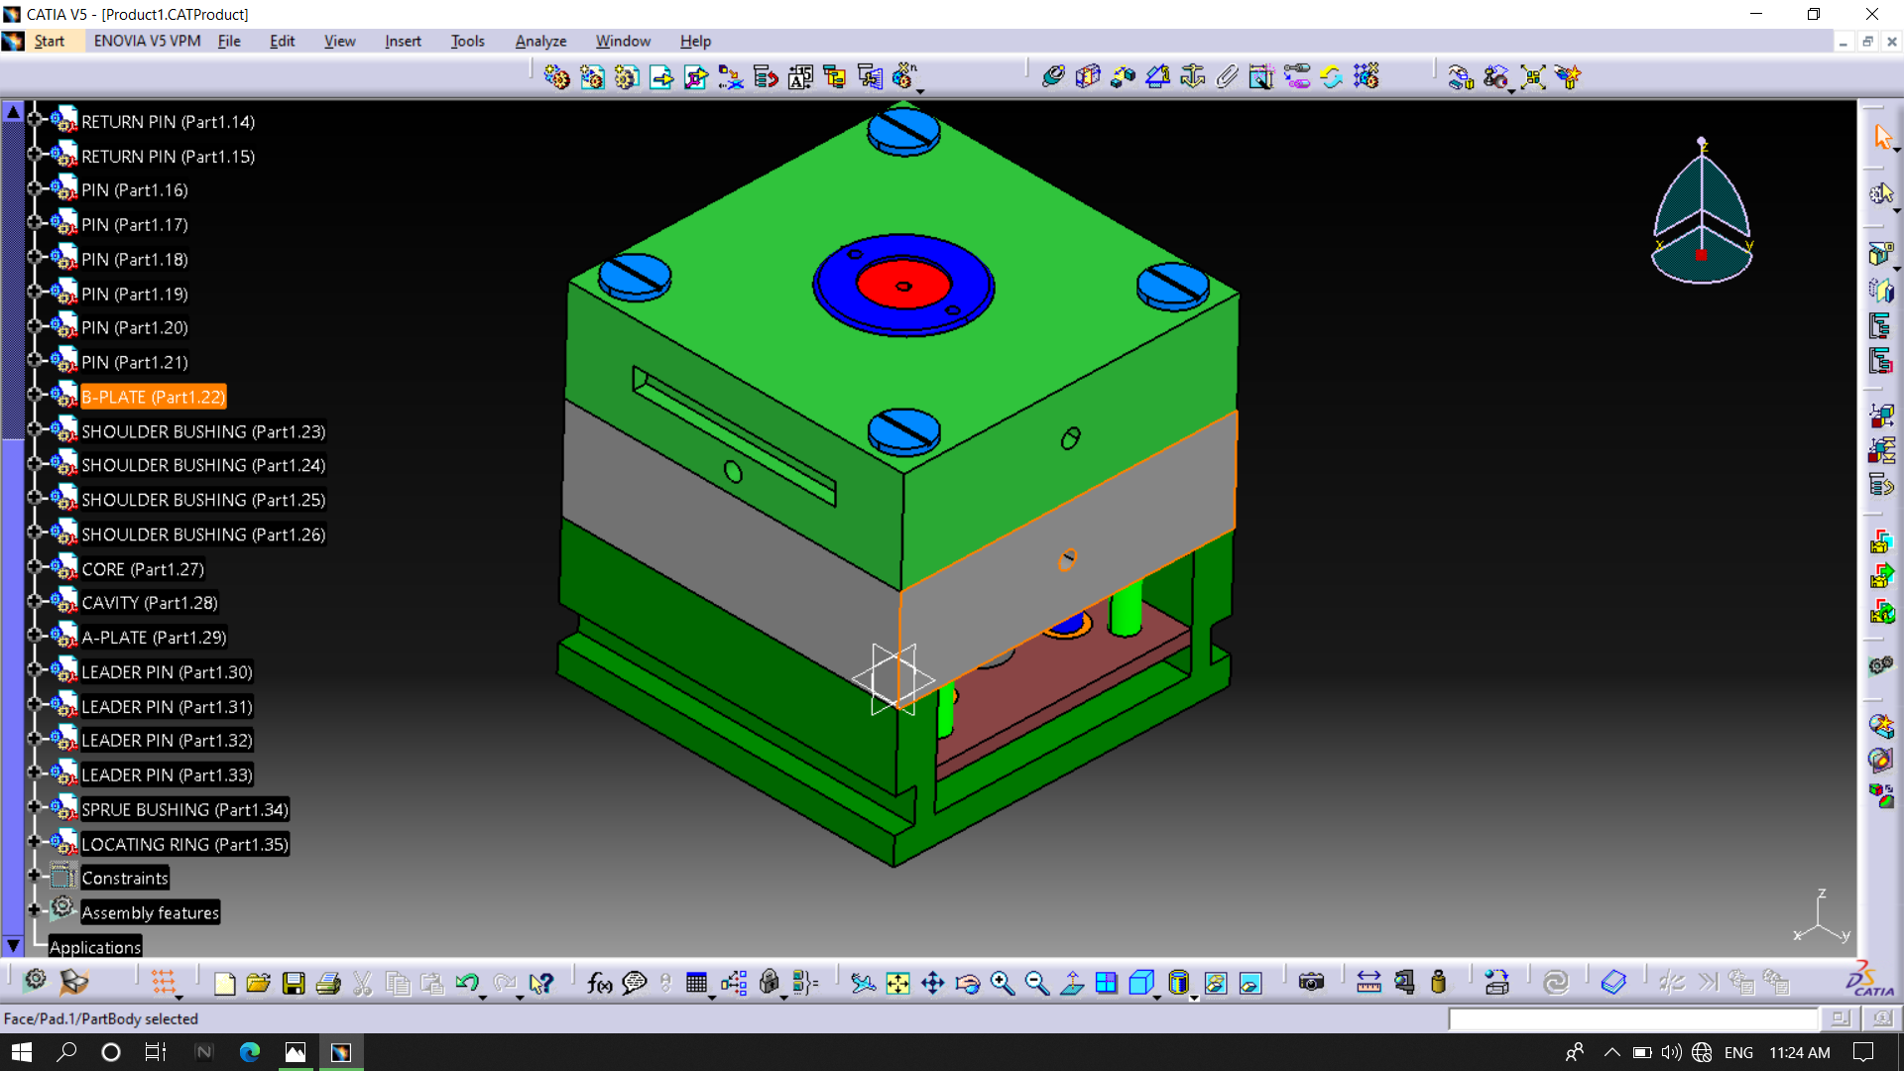The width and height of the screenshot is (1904, 1071).
Task: Open the Insert menu
Action: (x=403, y=41)
